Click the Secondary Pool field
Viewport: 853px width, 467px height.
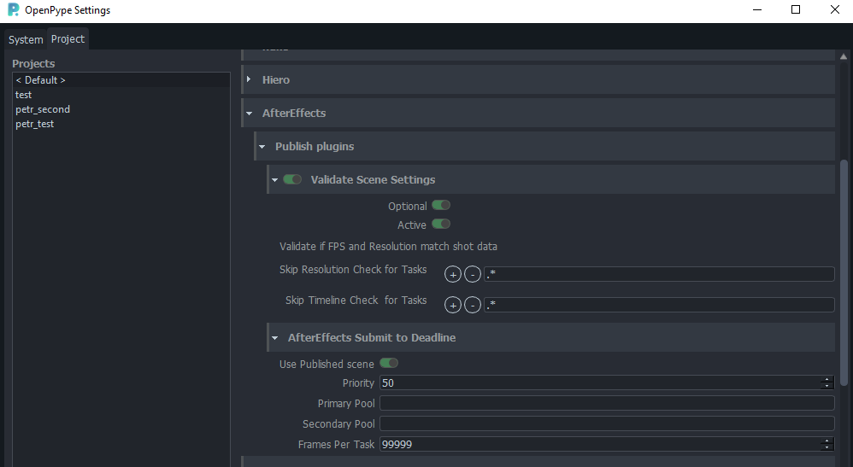pyautogui.click(x=607, y=423)
